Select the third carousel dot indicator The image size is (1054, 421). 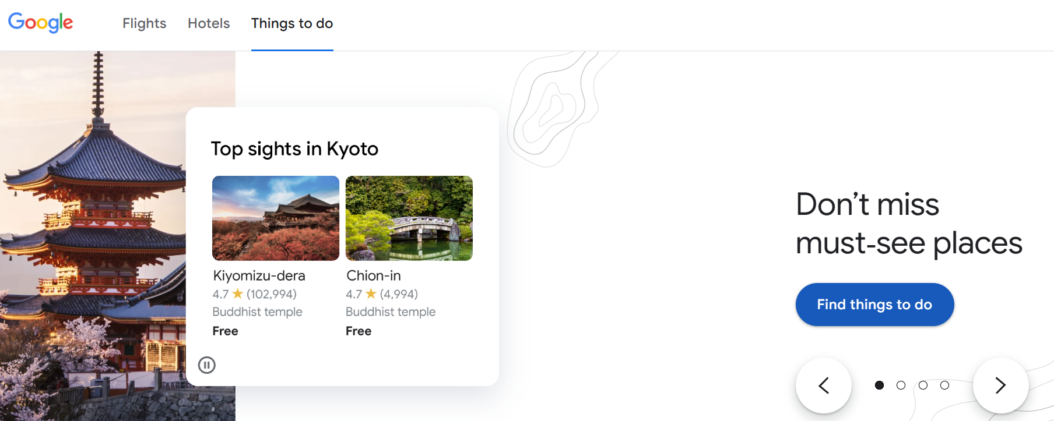coord(923,385)
